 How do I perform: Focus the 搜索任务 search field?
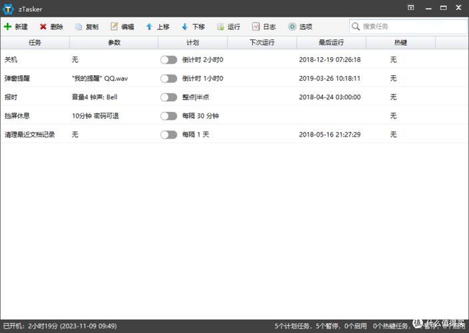pos(408,26)
